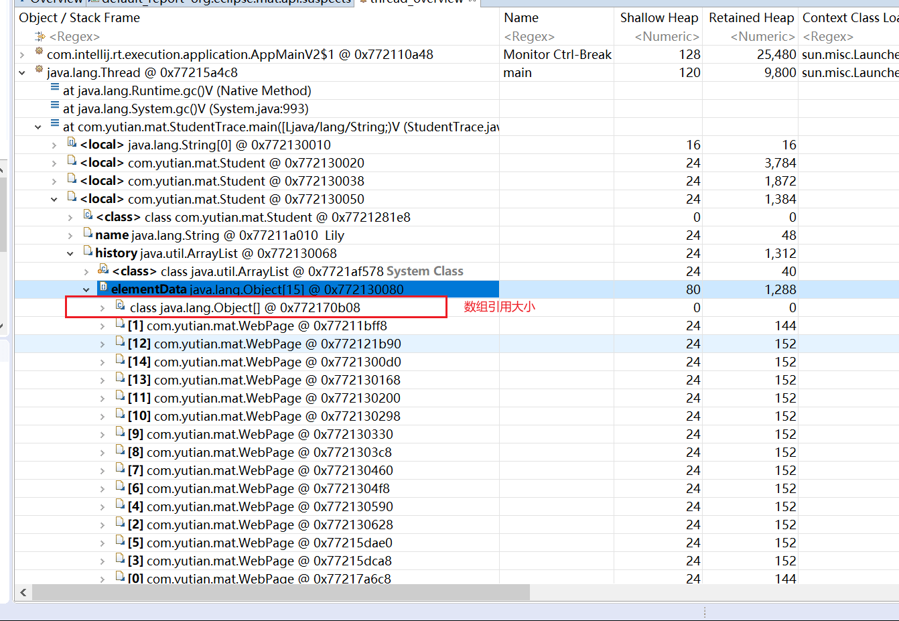Click the Shallow Heap column header
The image size is (899, 621).
[658, 18]
